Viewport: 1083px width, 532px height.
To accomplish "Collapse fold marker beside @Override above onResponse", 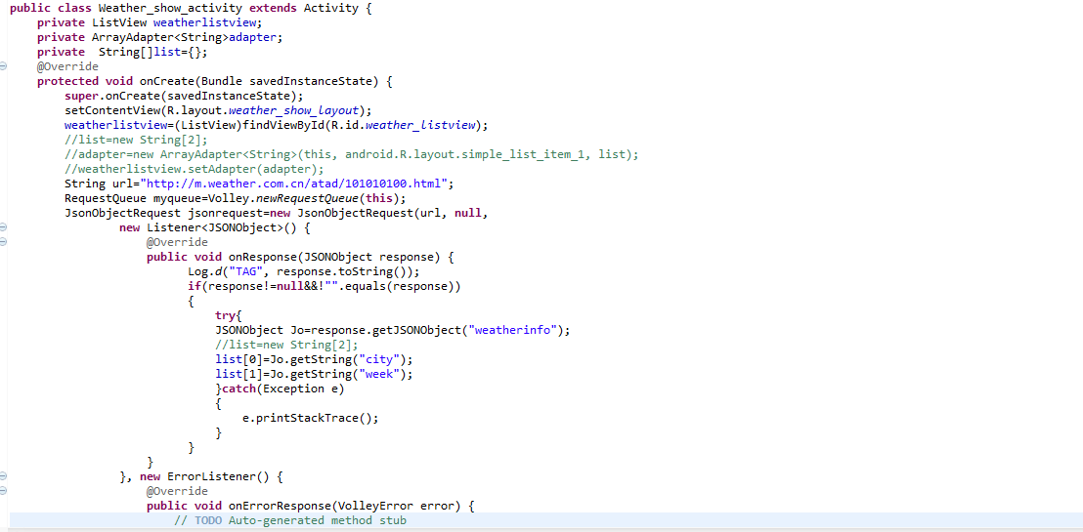I will tap(3, 241).
